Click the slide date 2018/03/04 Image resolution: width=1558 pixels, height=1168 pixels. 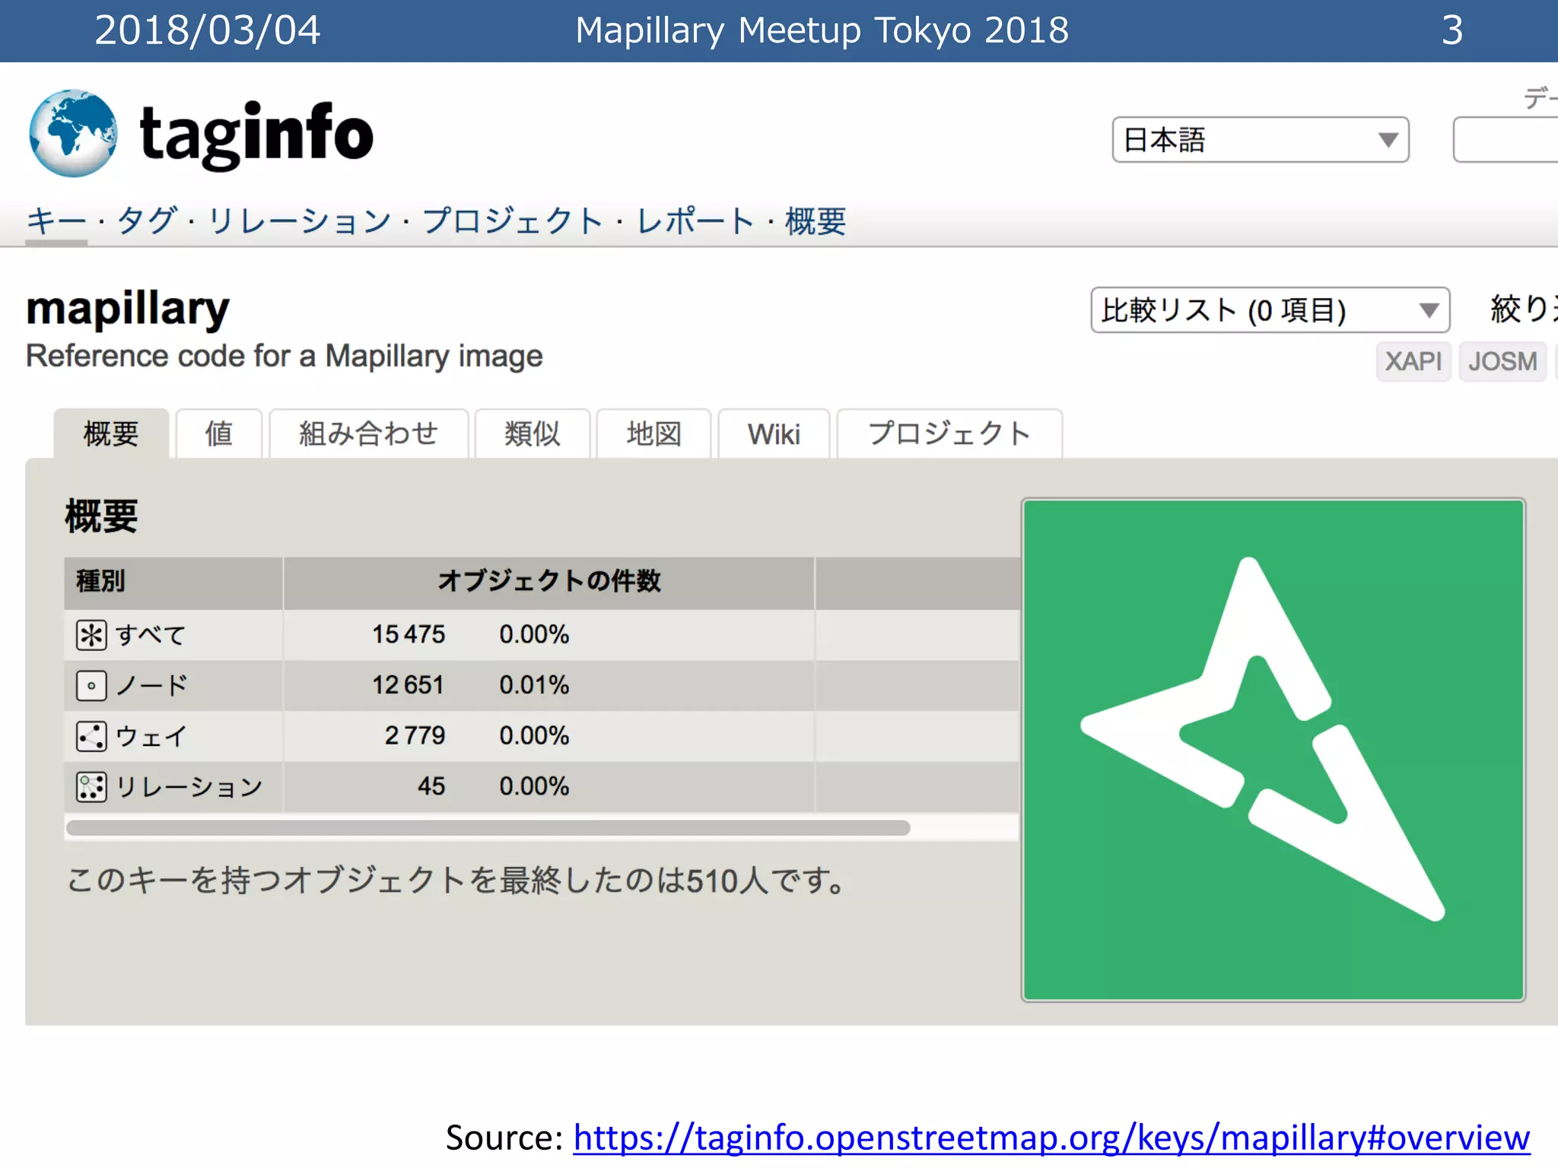(x=208, y=30)
